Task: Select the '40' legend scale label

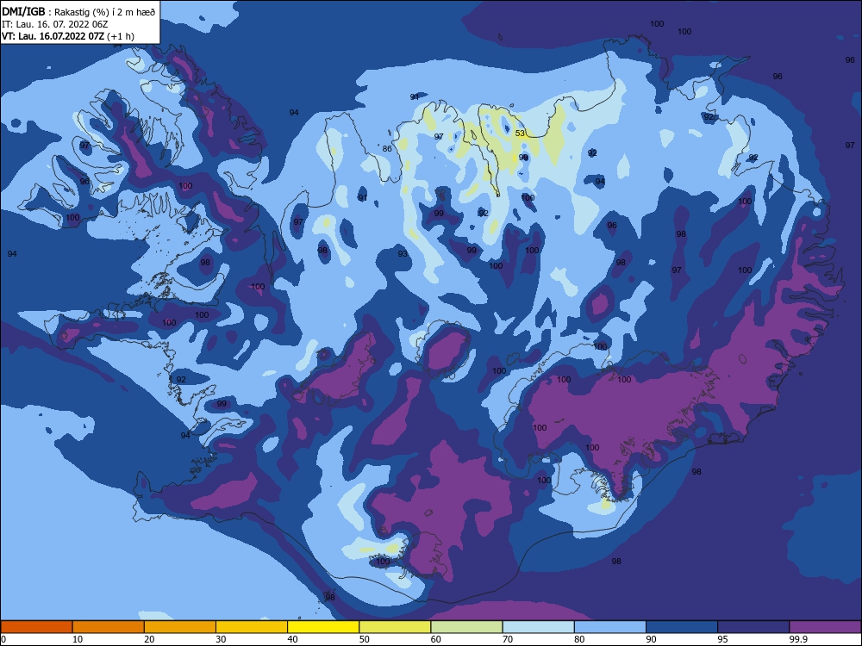Action: [x=292, y=639]
